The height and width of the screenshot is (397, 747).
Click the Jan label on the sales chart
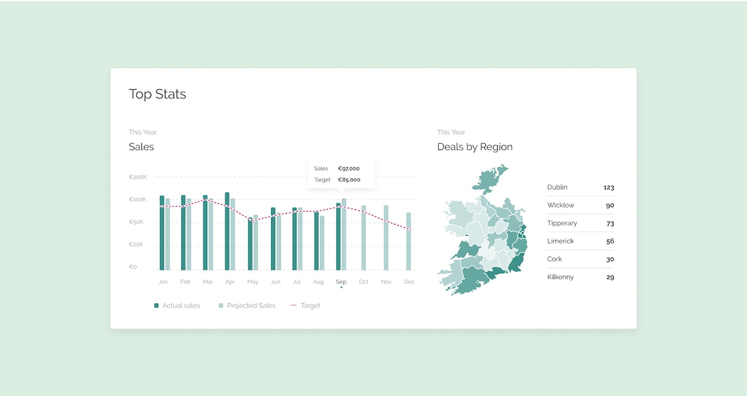click(163, 282)
